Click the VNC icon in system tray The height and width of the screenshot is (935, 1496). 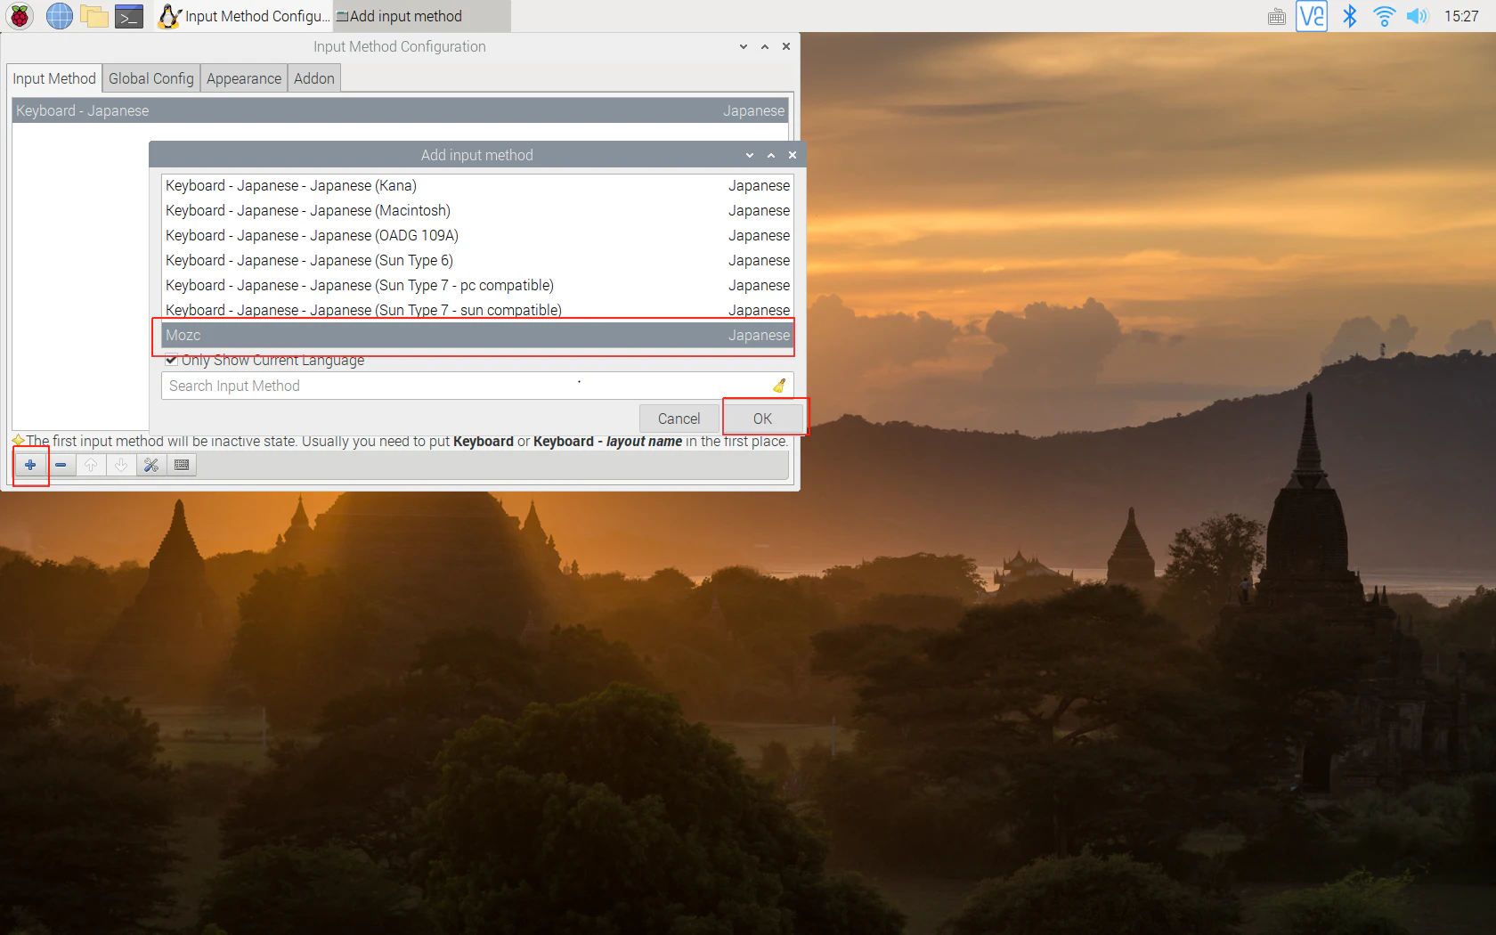1312,16
